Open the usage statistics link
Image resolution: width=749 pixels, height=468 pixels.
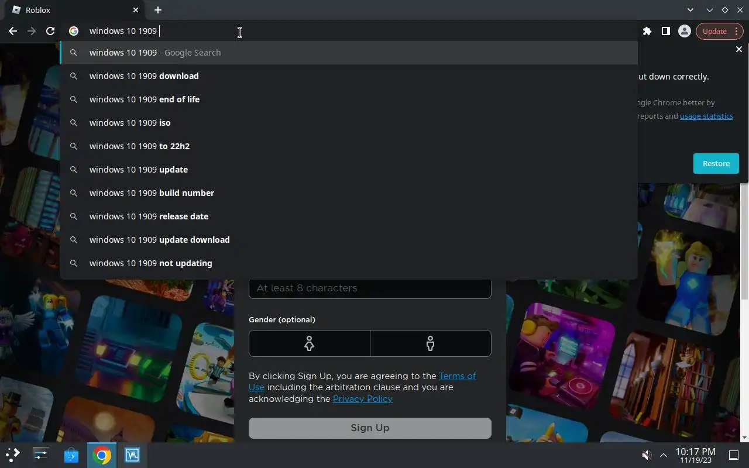tap(706, 116)
